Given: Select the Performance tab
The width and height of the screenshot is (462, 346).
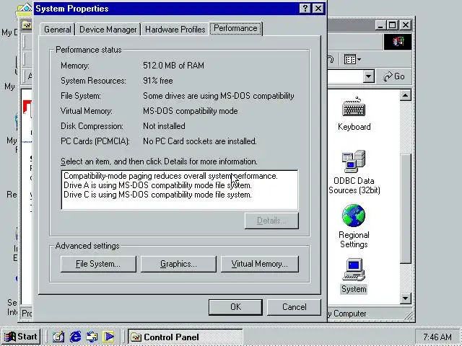Looking at the screenshot, I should (236, 29).
